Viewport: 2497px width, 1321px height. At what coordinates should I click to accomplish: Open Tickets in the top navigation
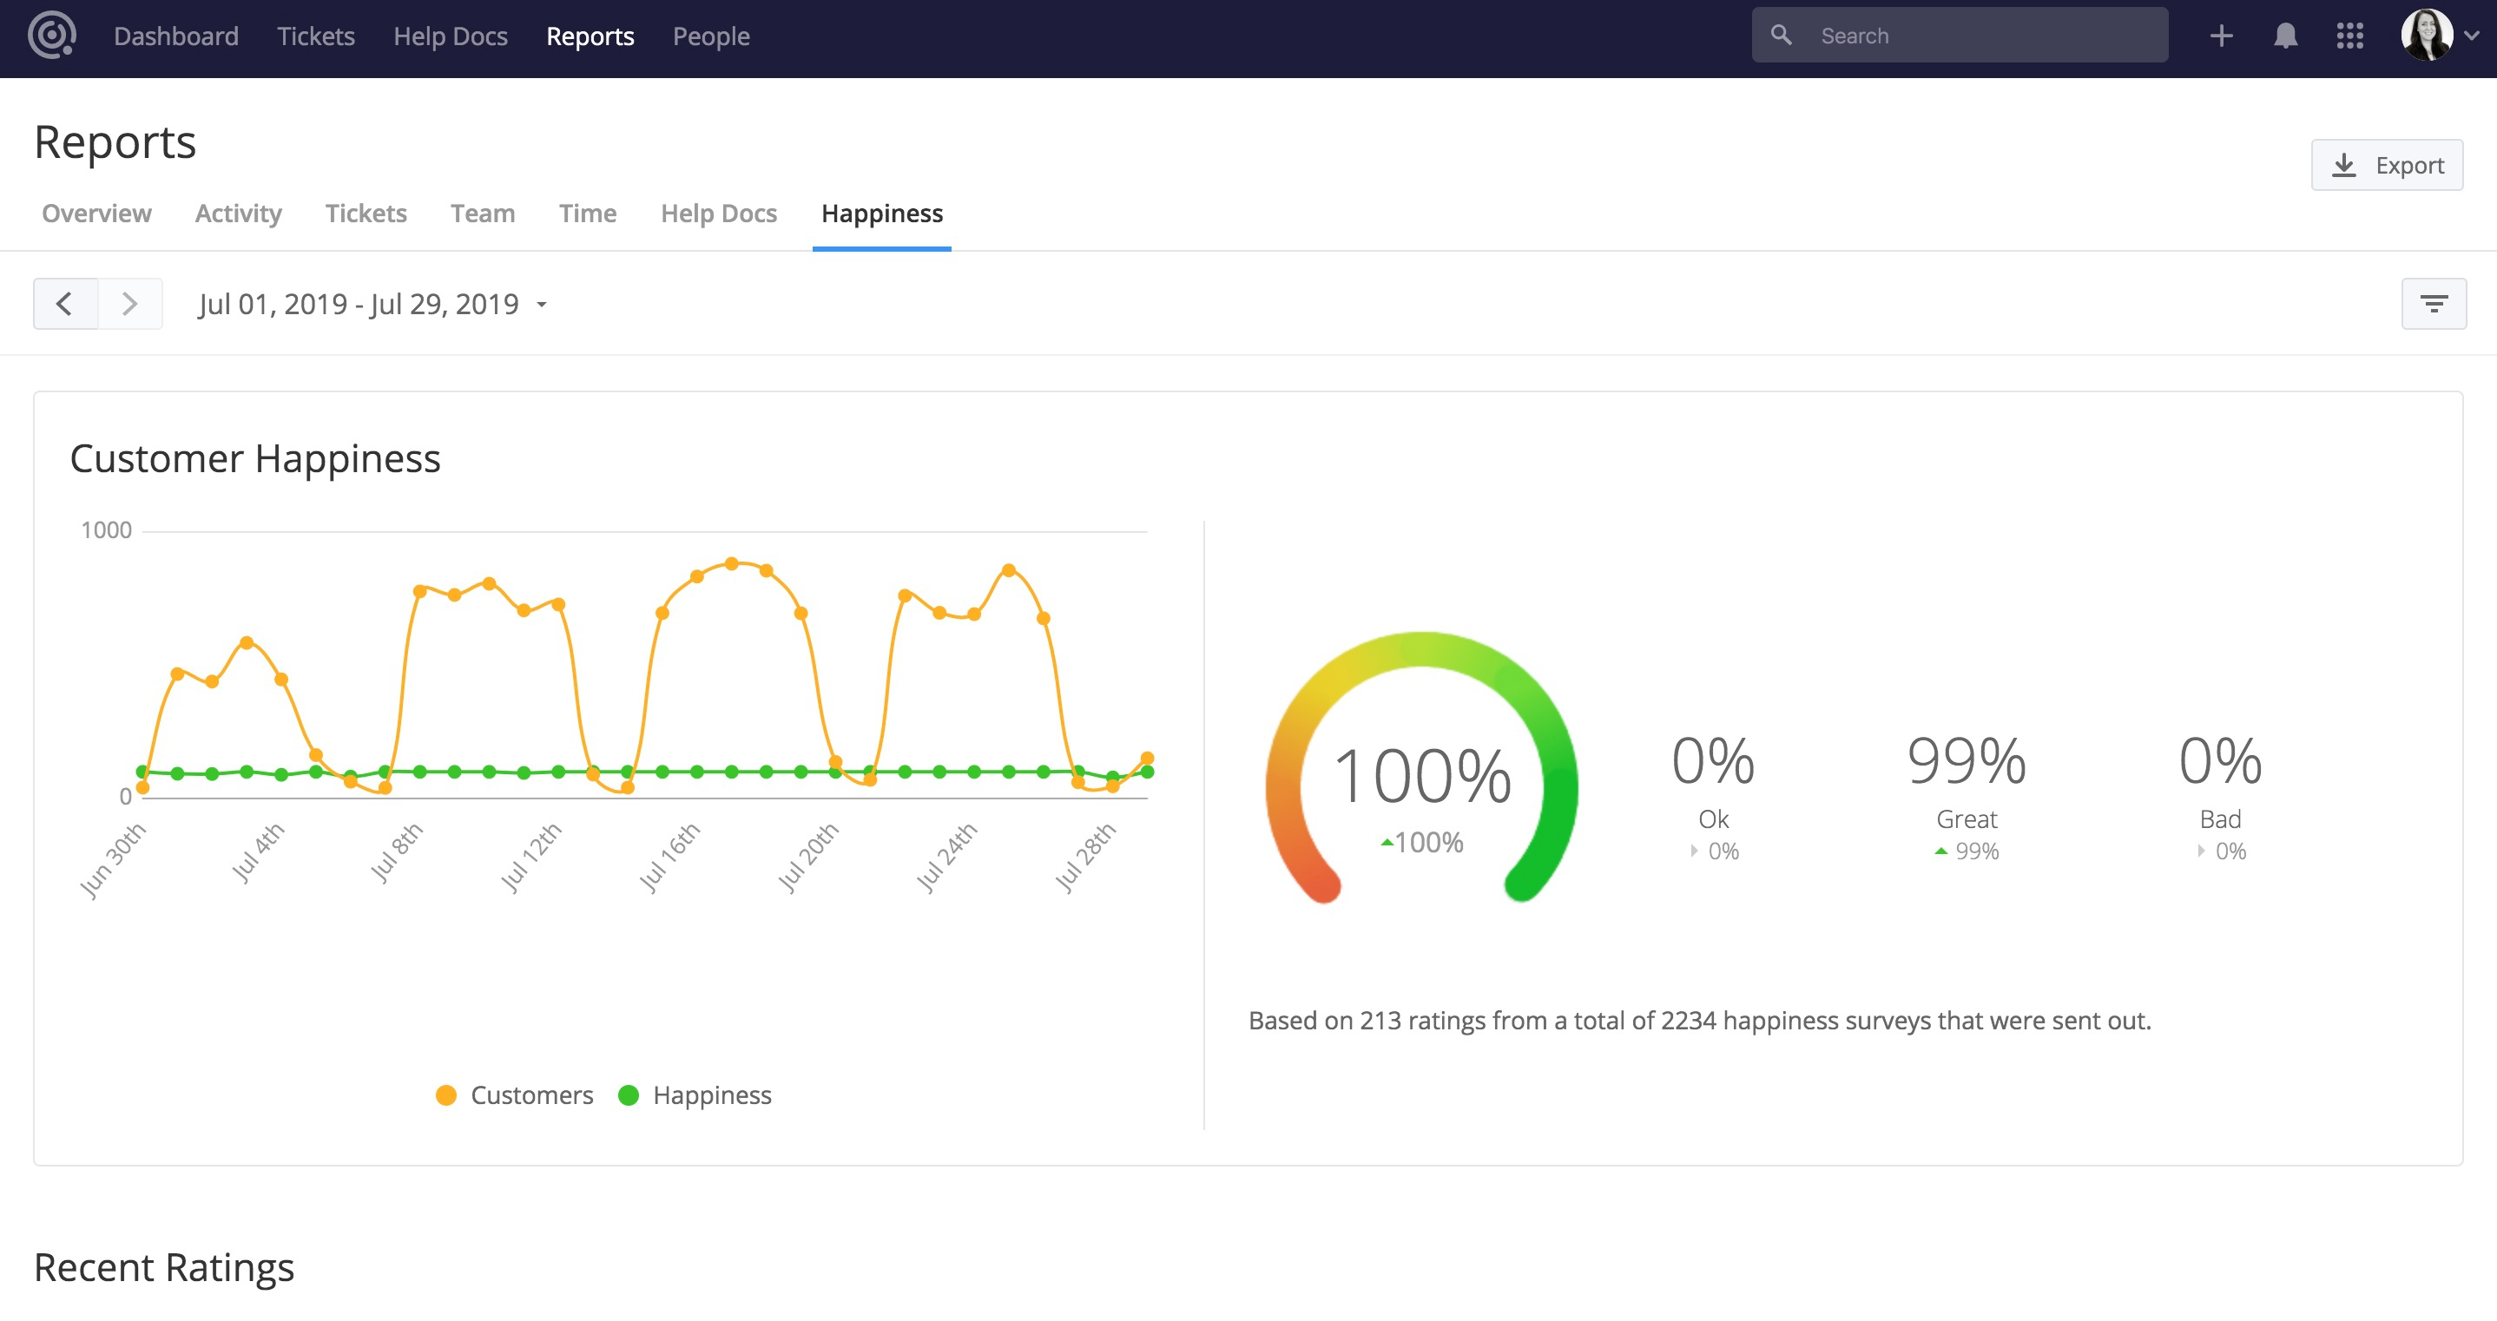point(316,36)
